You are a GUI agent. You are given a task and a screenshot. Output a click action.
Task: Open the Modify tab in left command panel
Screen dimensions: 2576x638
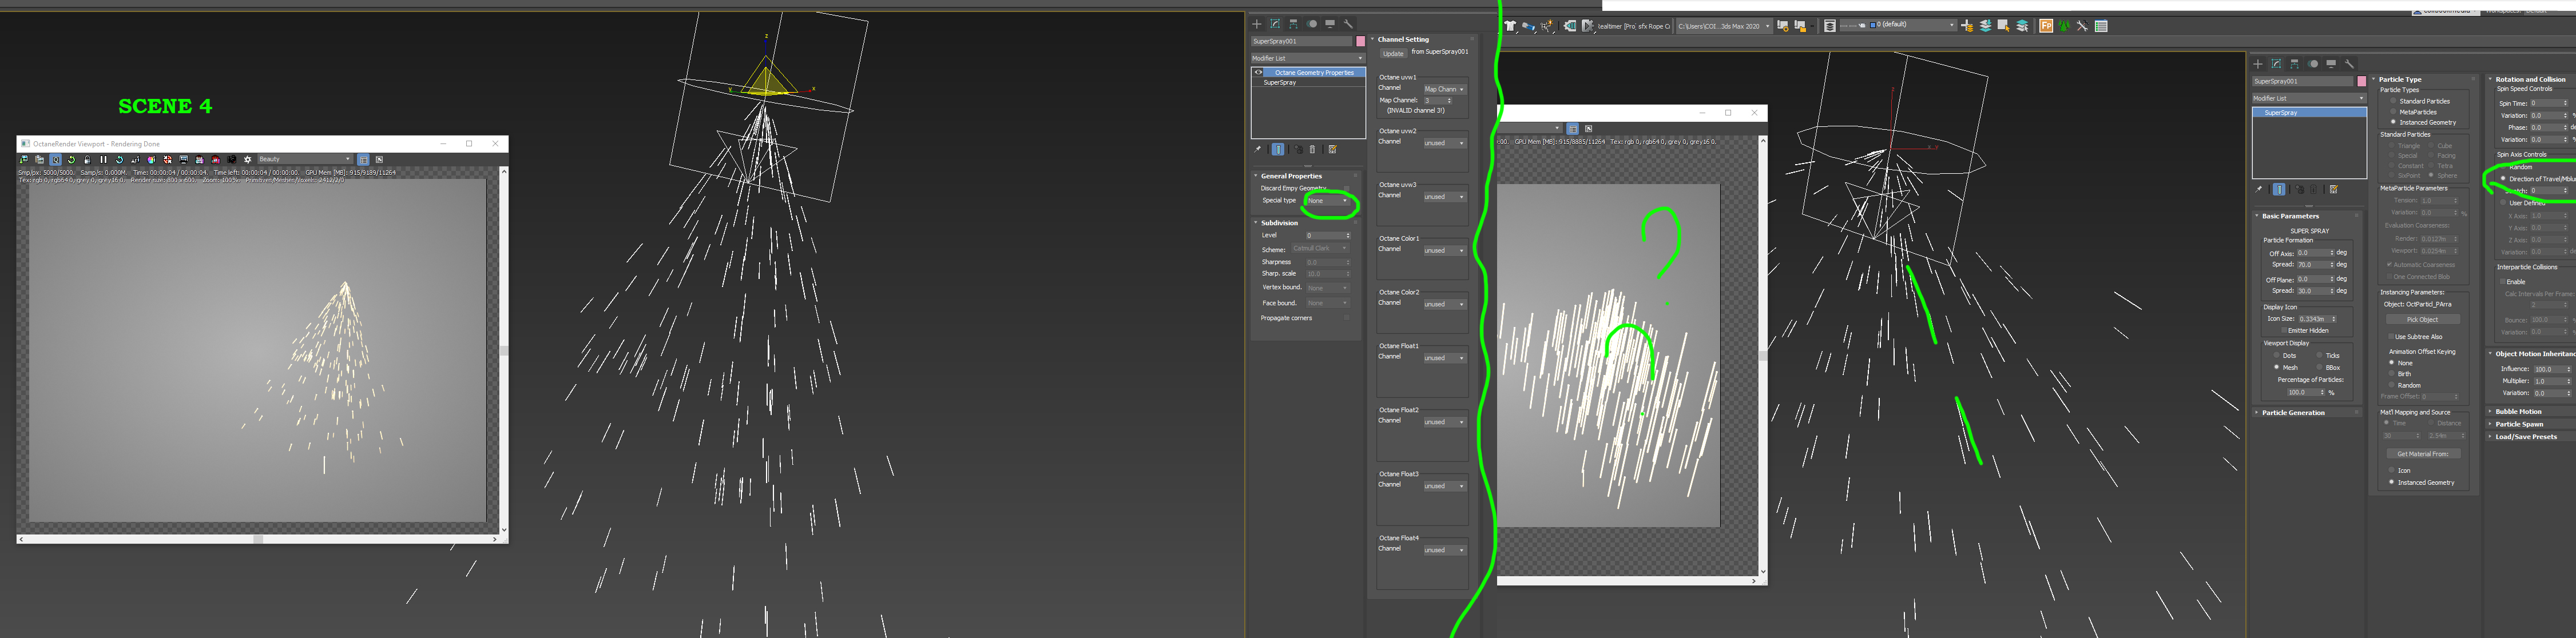(x=1275, y=23)
